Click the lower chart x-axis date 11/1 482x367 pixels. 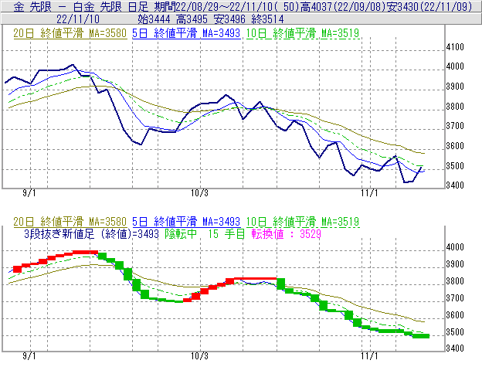click(369, 356)
